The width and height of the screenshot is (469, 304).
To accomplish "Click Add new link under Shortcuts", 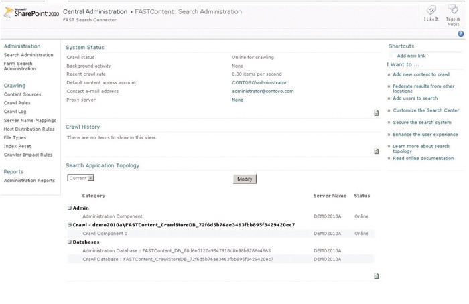I will click(x=411, y=56).
